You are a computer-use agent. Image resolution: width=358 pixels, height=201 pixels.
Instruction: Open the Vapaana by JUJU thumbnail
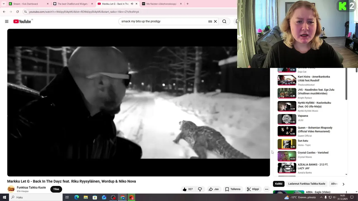tap(287, 119)
